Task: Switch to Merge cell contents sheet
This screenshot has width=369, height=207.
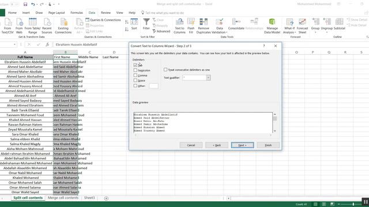Action: tap(63, 198)
